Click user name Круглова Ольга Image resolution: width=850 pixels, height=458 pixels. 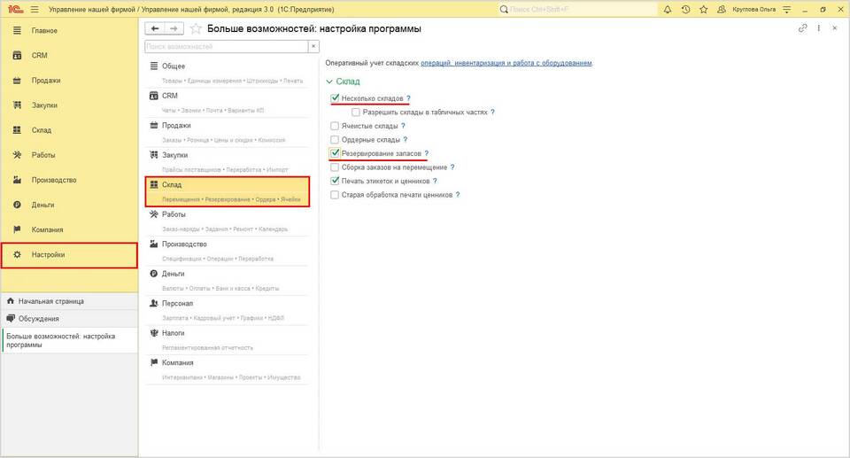(753, 9)
